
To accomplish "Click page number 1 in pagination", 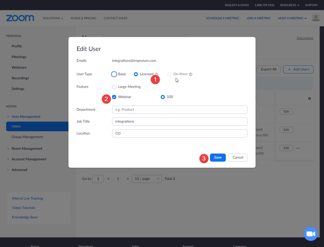I will 118,179.
